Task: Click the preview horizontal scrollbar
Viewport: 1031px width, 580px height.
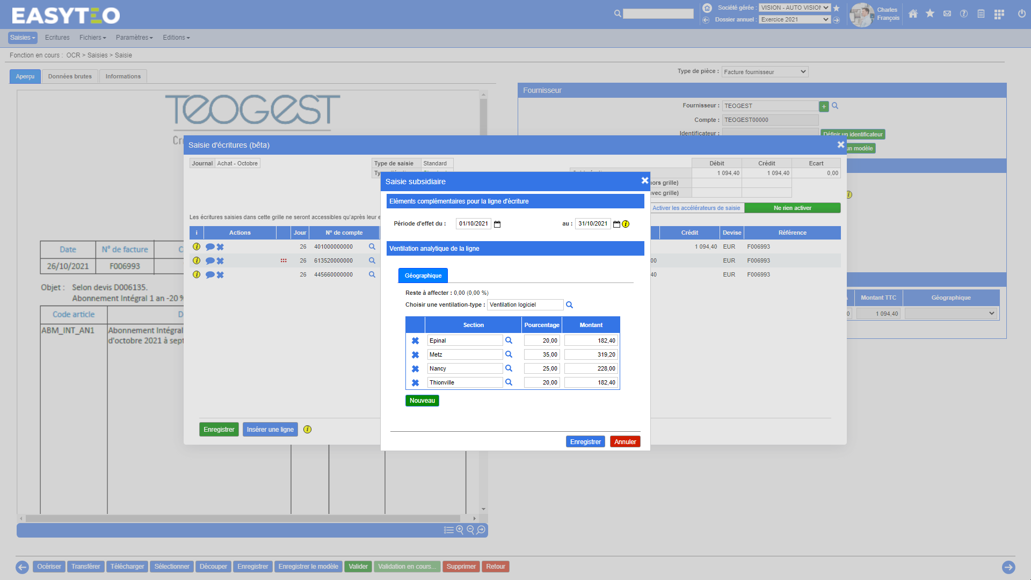Action: pyautogui.click(x=242, y=519)
